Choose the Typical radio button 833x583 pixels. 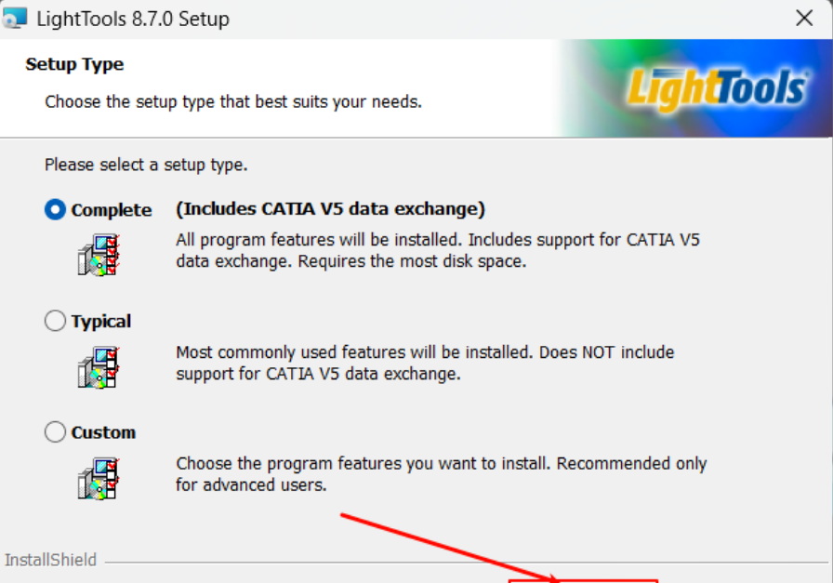[x=56, y=322]
